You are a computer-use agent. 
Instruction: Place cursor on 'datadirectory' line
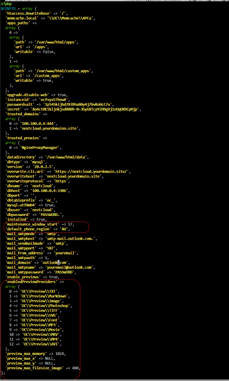(x=47, y=157)
